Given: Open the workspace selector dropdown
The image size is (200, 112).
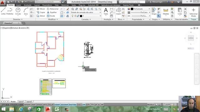Looking at the screenshot, I should tap(48, 2).
